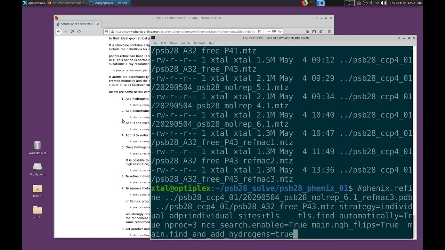Save page to Pocket icon
This screenshot has height=250, width=445.
coord(274,32)
